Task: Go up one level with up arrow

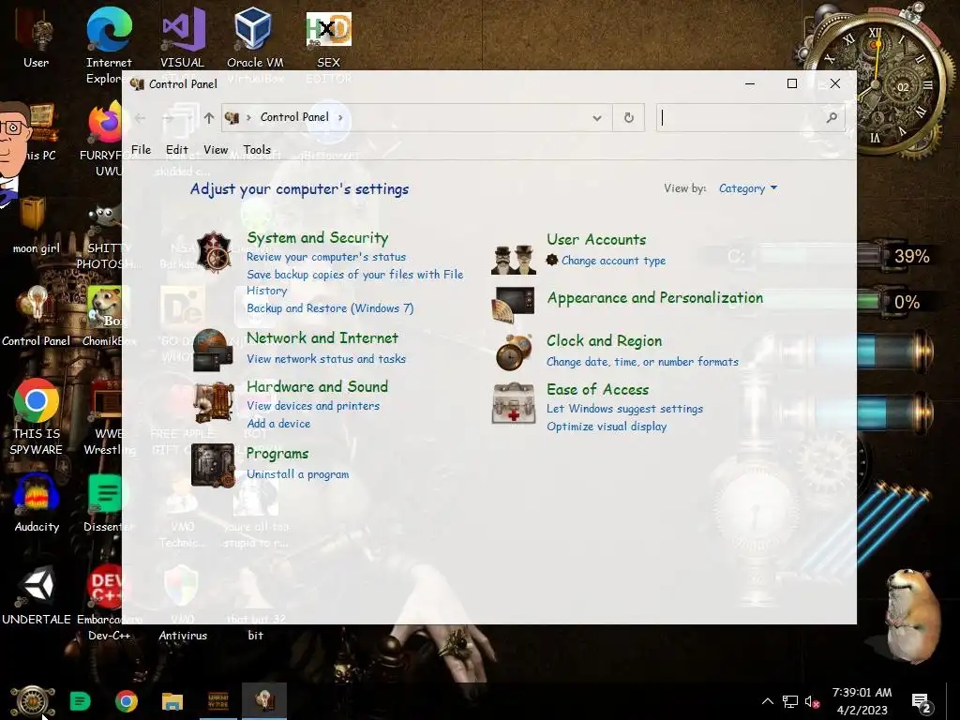Action: point(209,117)
